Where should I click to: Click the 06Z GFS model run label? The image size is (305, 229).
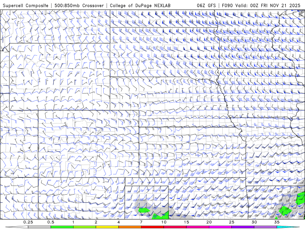point(206,5)
